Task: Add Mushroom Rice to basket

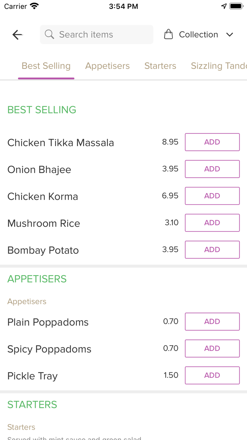Action: tap(212, 223)
